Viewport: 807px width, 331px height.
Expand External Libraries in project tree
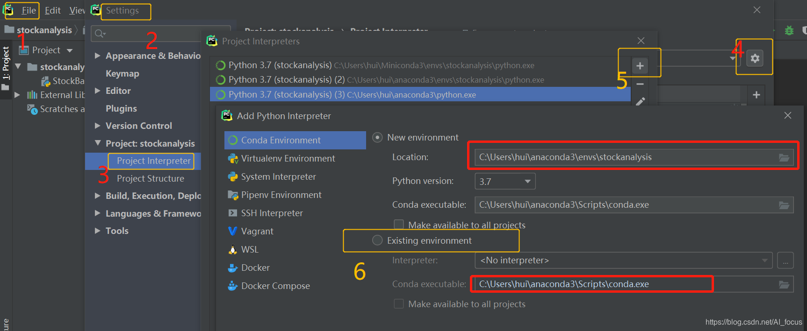point(17,95)
